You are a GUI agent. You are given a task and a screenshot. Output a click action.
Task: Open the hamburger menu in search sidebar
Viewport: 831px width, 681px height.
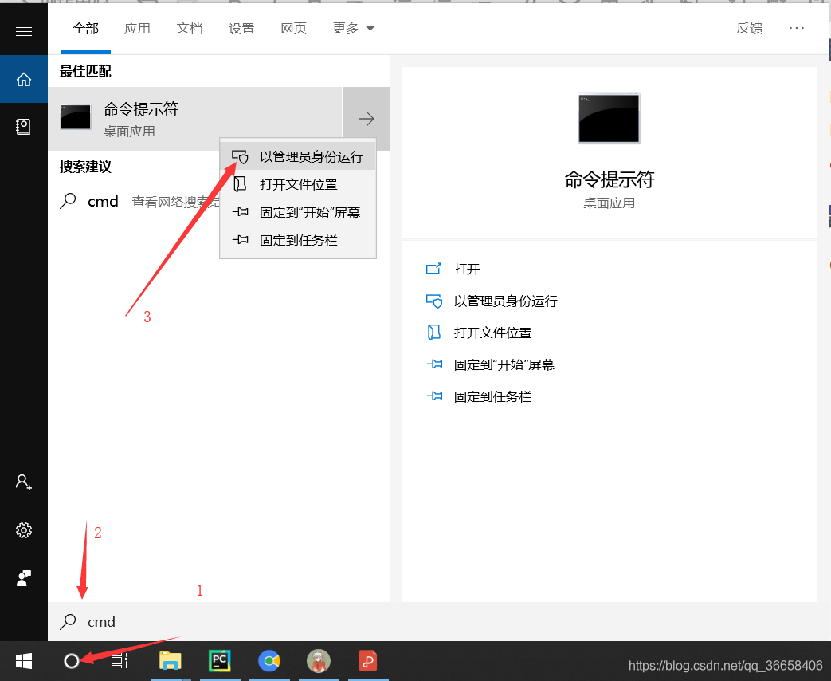pyautogui.click(x=24, y=31)
